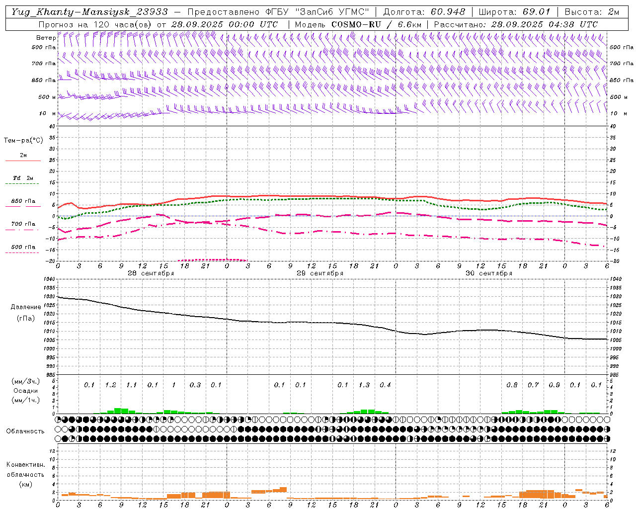Click the precipitation value "0.3"
This screenshot has width=636, height=509.
[195, 385]
